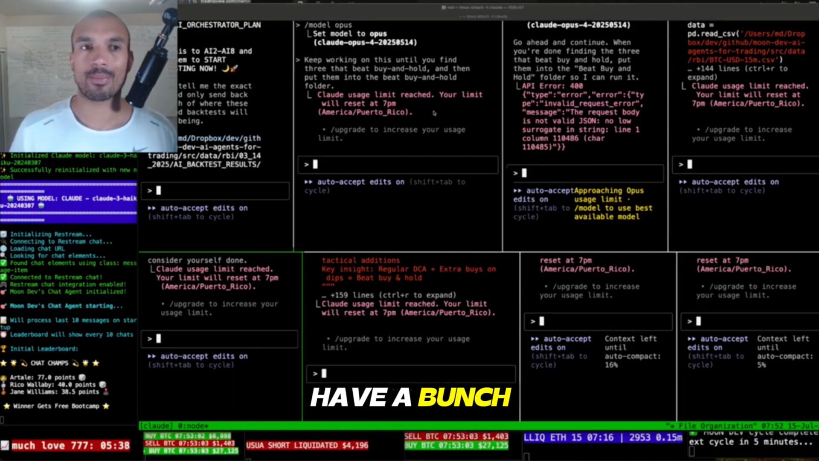Click the trophy icon beside Initial Leaderboard
Screen dimensions: 819x461
[4, 349]
